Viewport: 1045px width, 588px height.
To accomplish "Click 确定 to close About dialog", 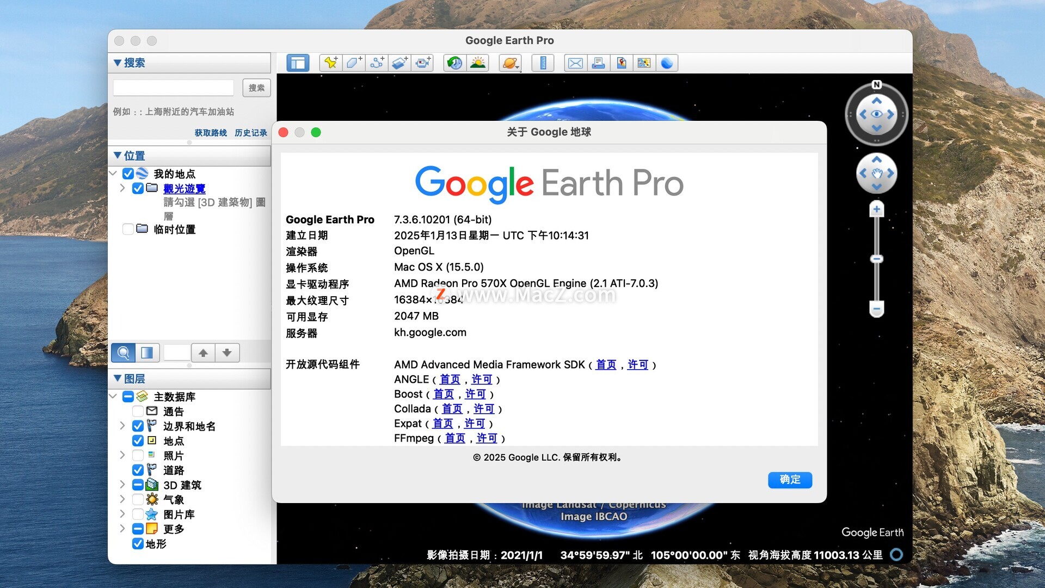I will click(790, 480).
